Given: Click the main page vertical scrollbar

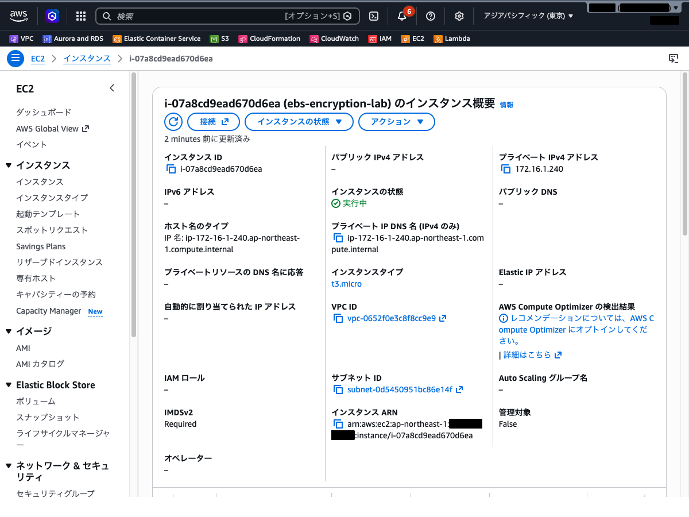Looking at the screenshot, I should (684, 153).
